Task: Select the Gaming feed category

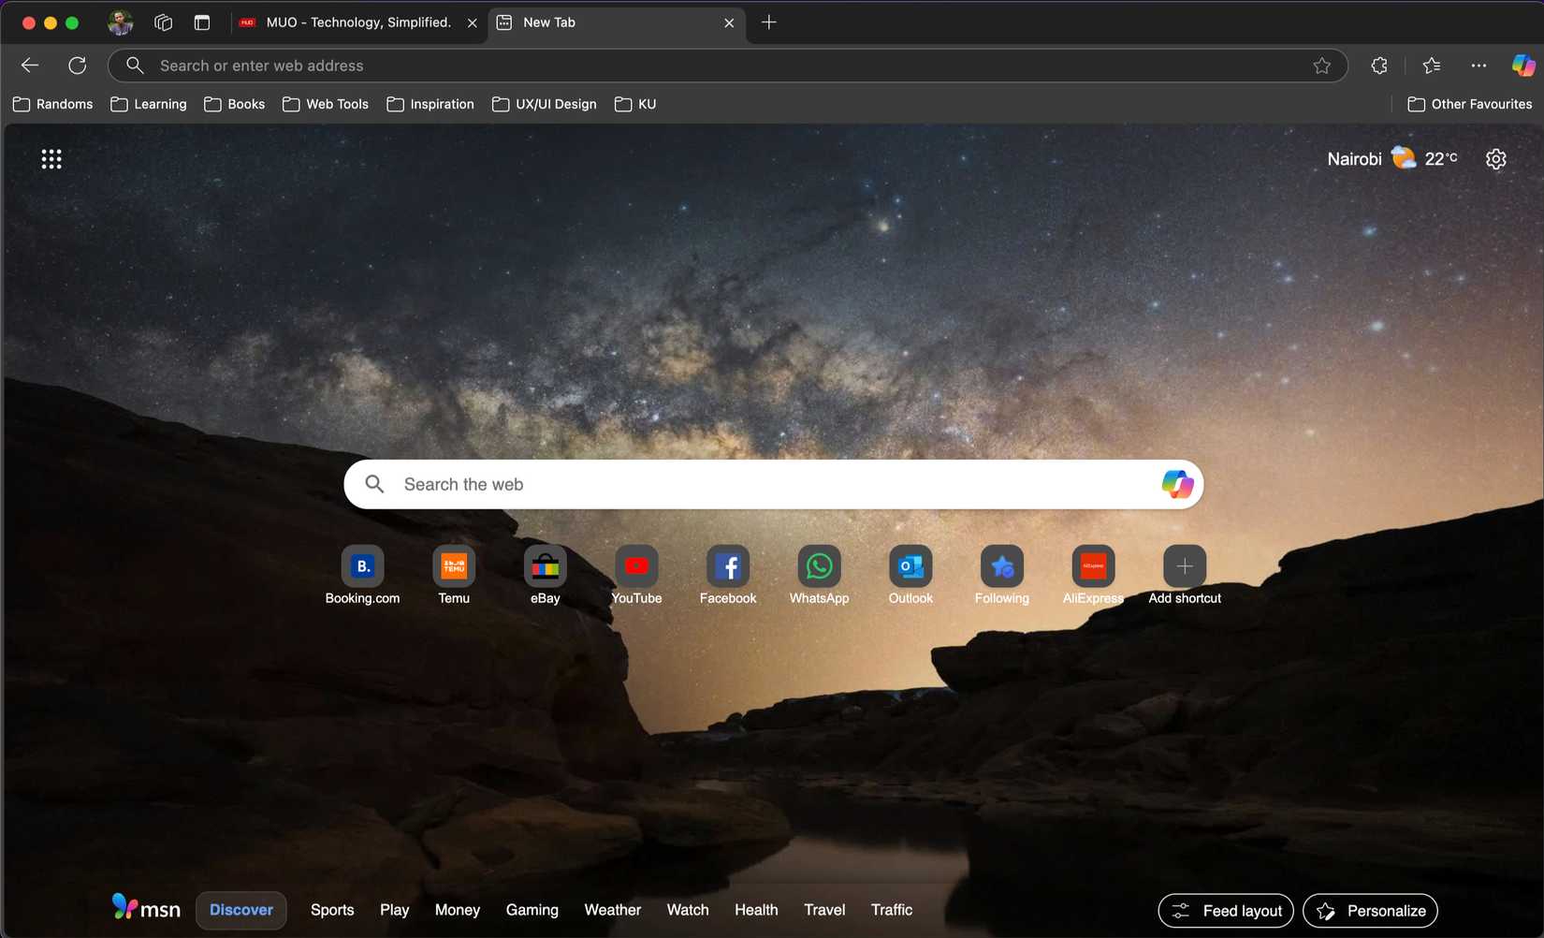Action: pyautogui.click(x=532, y=909)
